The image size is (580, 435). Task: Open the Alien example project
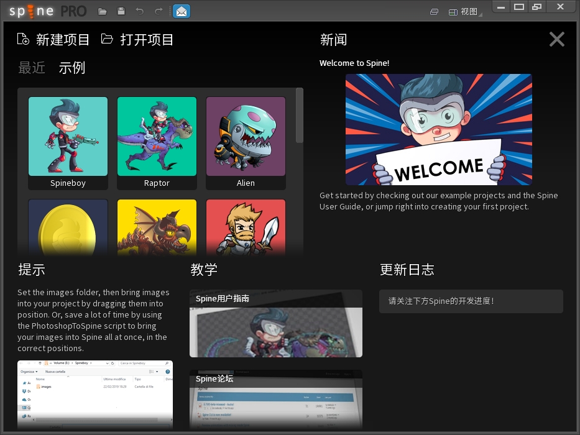tap(246, 143)
